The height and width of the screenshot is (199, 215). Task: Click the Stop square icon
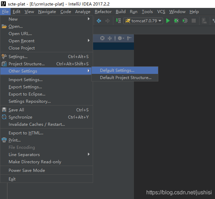click(x=194, y=21)
